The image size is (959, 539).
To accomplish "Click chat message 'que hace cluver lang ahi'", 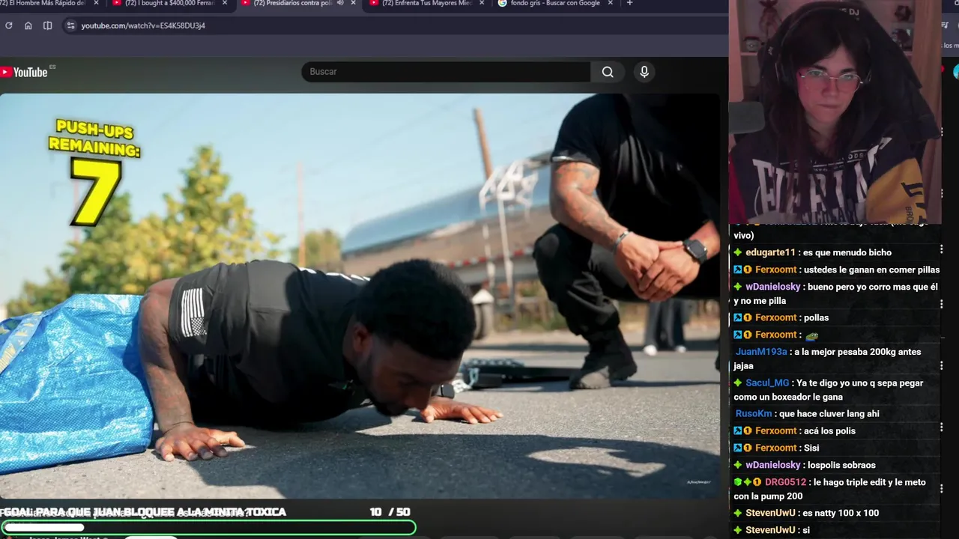I will 829,414.
